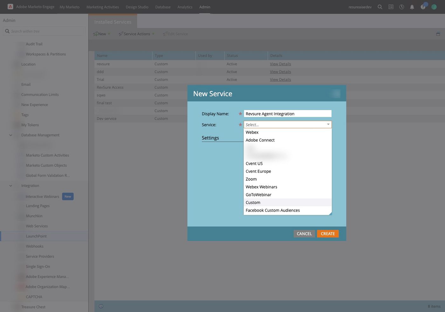Open View Details for the revsure service

coord(280,64)
